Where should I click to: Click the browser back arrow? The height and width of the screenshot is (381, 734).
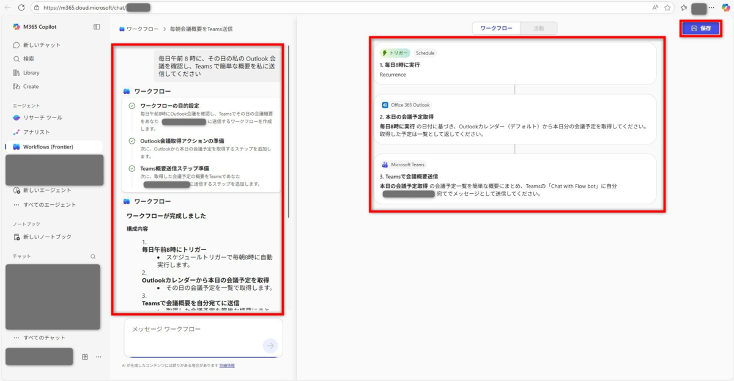click(8, 7)
